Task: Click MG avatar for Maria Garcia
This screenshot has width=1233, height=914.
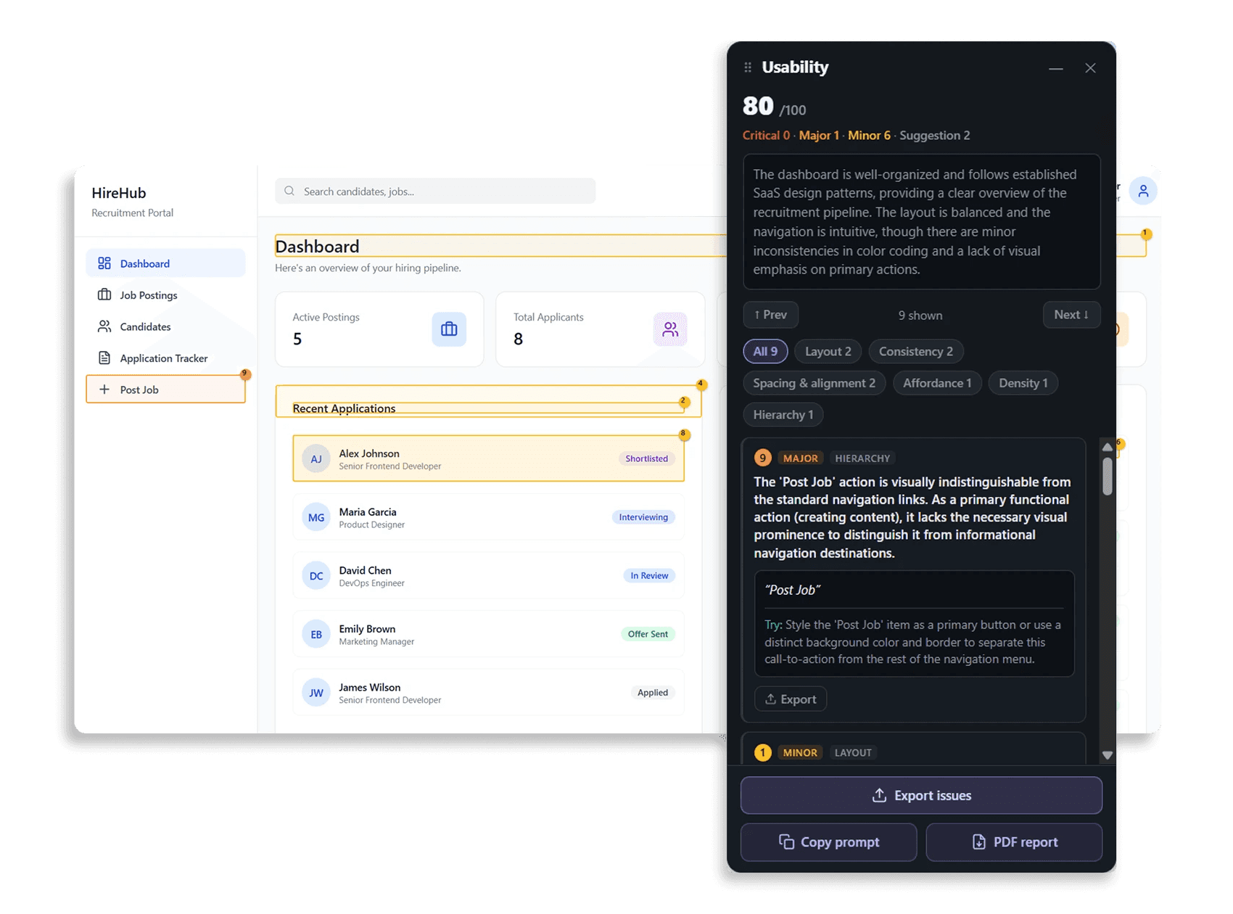Action: [316, 517]
